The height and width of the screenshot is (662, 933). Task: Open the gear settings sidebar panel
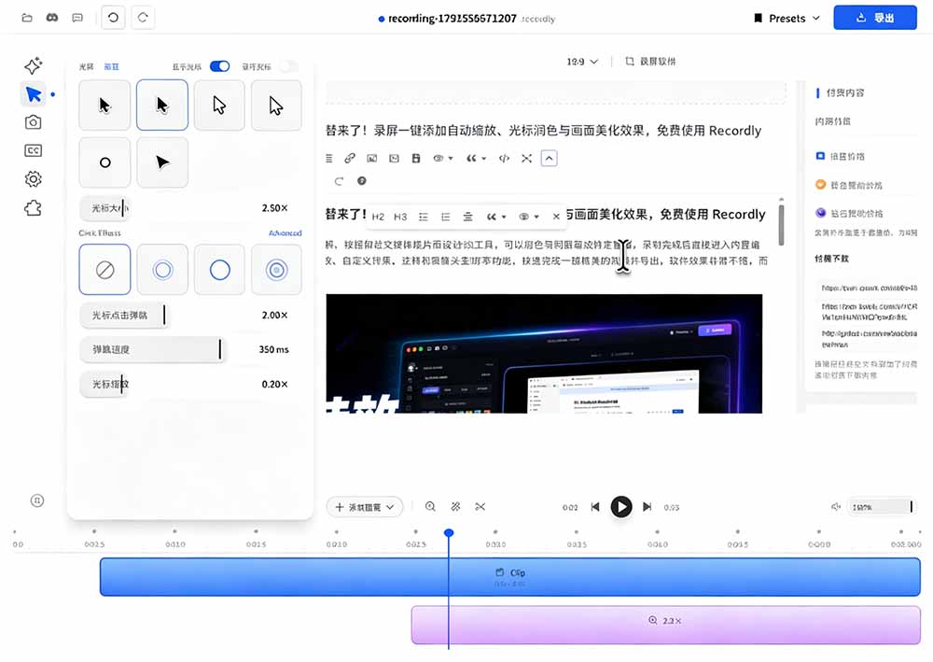34,179
